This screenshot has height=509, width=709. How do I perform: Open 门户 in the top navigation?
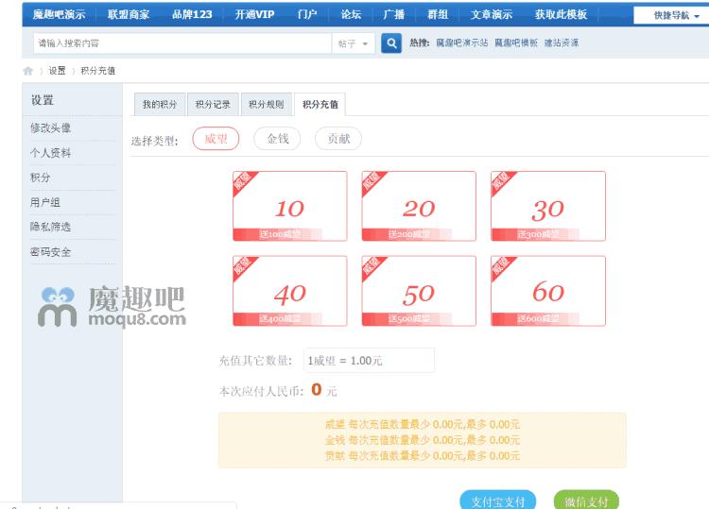307,14
